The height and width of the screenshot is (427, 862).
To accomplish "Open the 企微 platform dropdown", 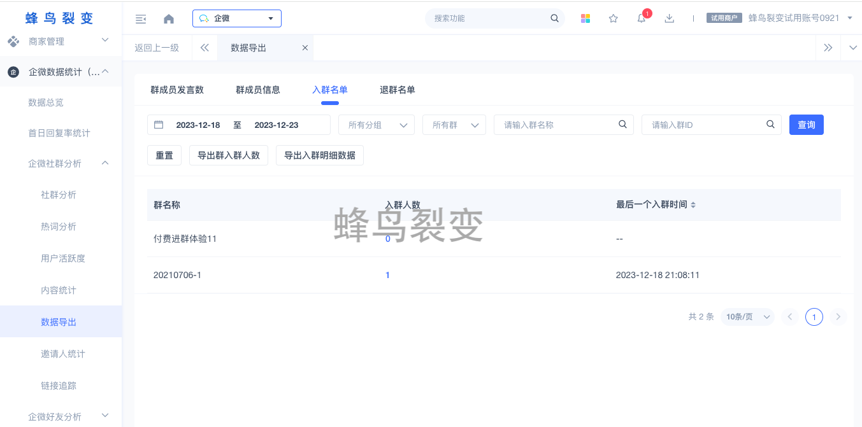I will 237,18.
